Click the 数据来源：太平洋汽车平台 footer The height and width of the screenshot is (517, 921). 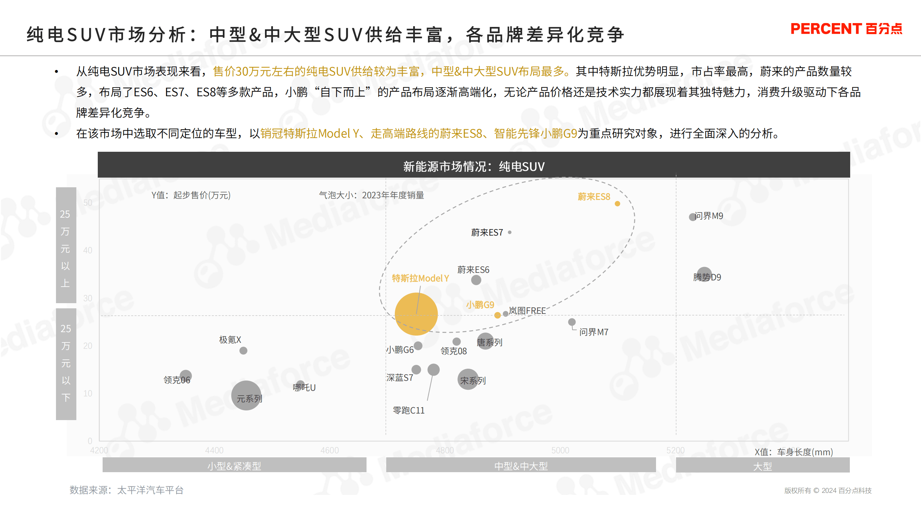[x=126, y=490]
